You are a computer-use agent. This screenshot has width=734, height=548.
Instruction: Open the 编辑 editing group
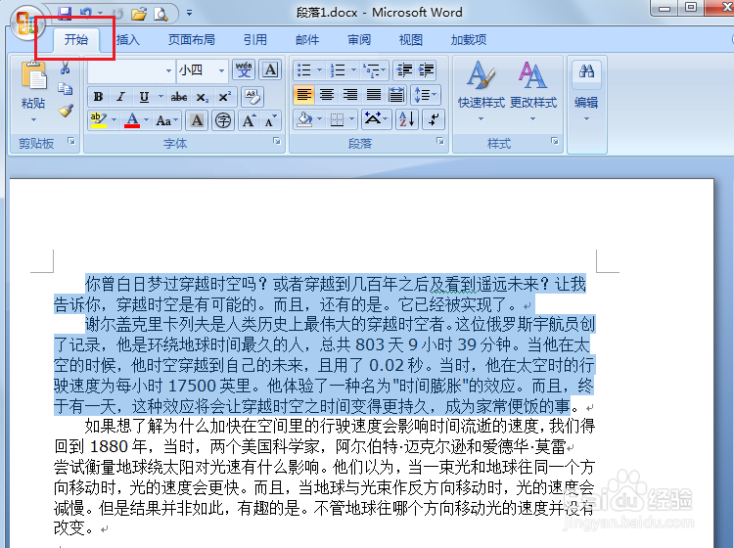click(x=586, y=90)
